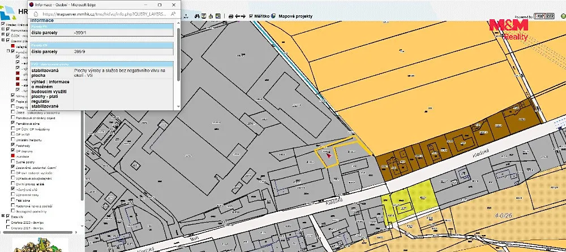Click the Radonové riziko z podloží label
Image resolution: width=566 pixels, height=252 pixels.
coord(34,206)
